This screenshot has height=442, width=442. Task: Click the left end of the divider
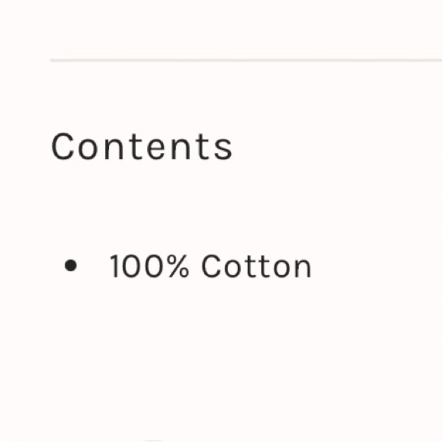click(x=53, y=60)
